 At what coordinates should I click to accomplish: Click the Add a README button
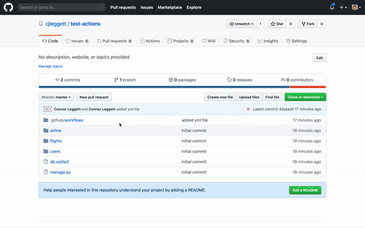coord(305,190)
